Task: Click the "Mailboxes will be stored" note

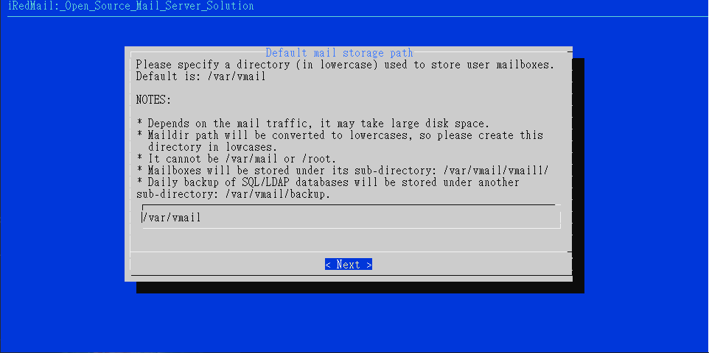Action: 342,171
